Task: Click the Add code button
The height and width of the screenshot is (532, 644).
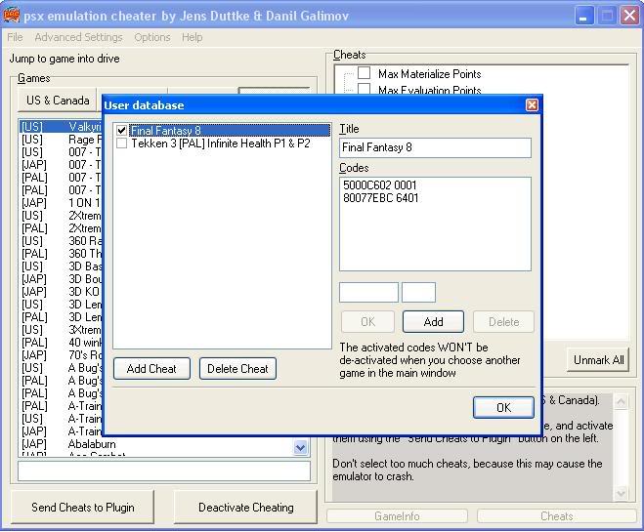Action: point(433,321)
